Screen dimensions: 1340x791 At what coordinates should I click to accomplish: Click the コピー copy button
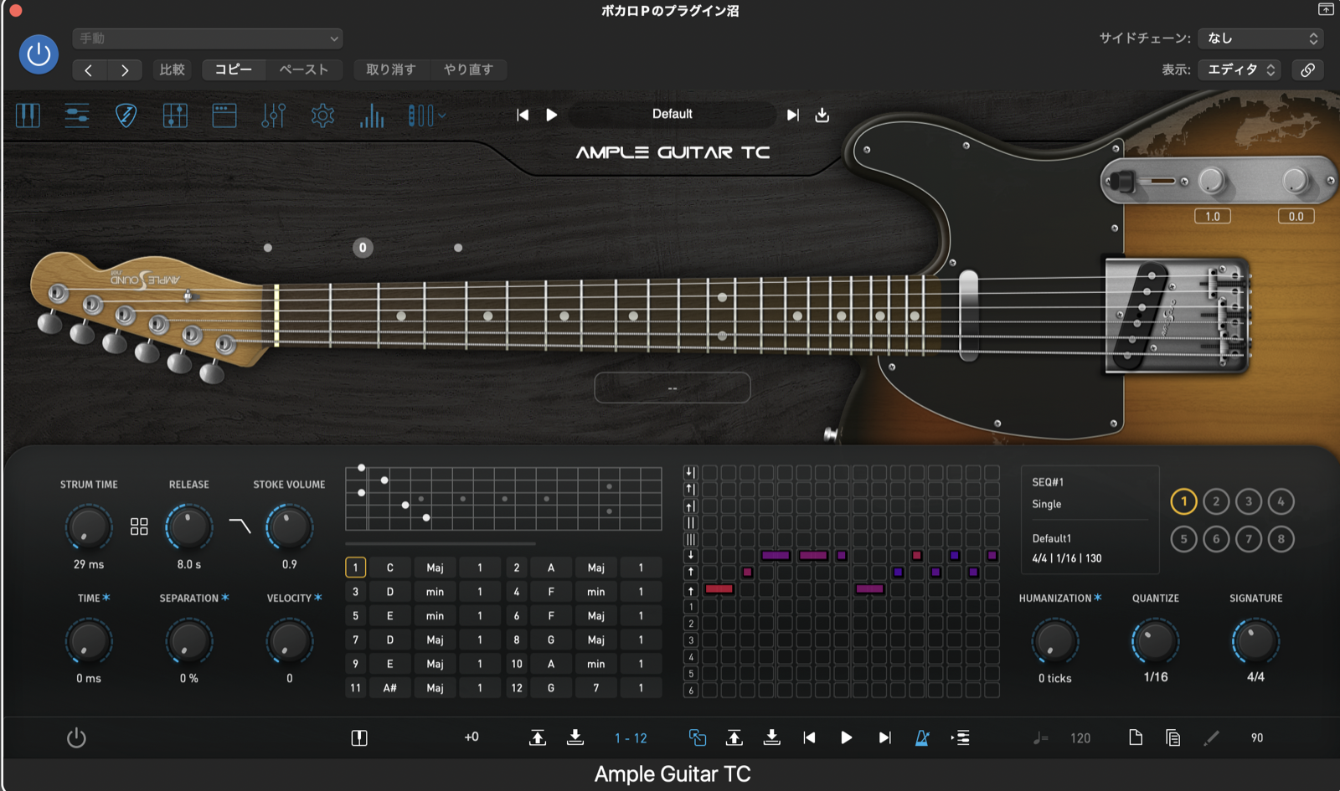[x=234, y=69]
